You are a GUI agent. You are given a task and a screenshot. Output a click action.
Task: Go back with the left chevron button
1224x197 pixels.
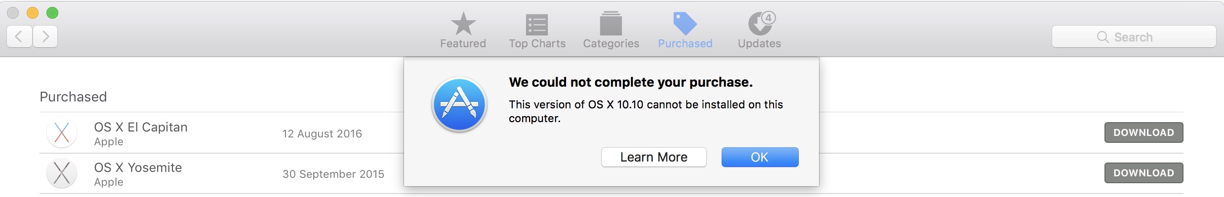pyautogui.click(x=19, y=36)
